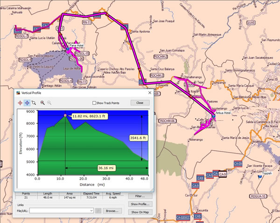Enable Show Track Points checkbox
The image size is (280, 223).
pyautogui.click(x=94, y=103)
